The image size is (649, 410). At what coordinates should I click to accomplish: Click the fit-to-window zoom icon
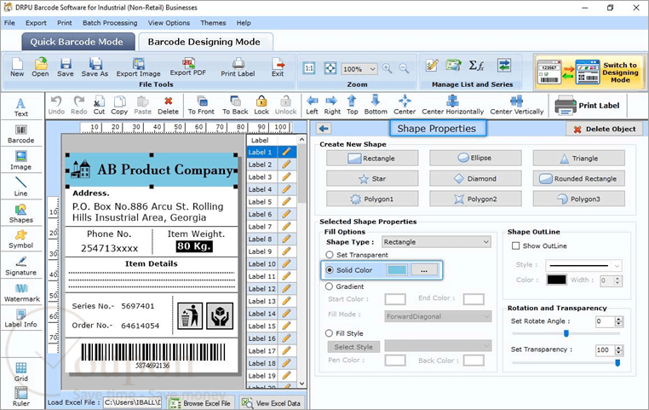coord(330,68)
